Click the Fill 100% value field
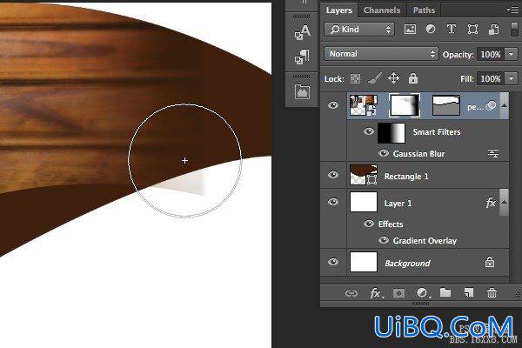Image resolution: width=522 pixels, height=348 pixels. pyautogui.click(x=491, y=78)
